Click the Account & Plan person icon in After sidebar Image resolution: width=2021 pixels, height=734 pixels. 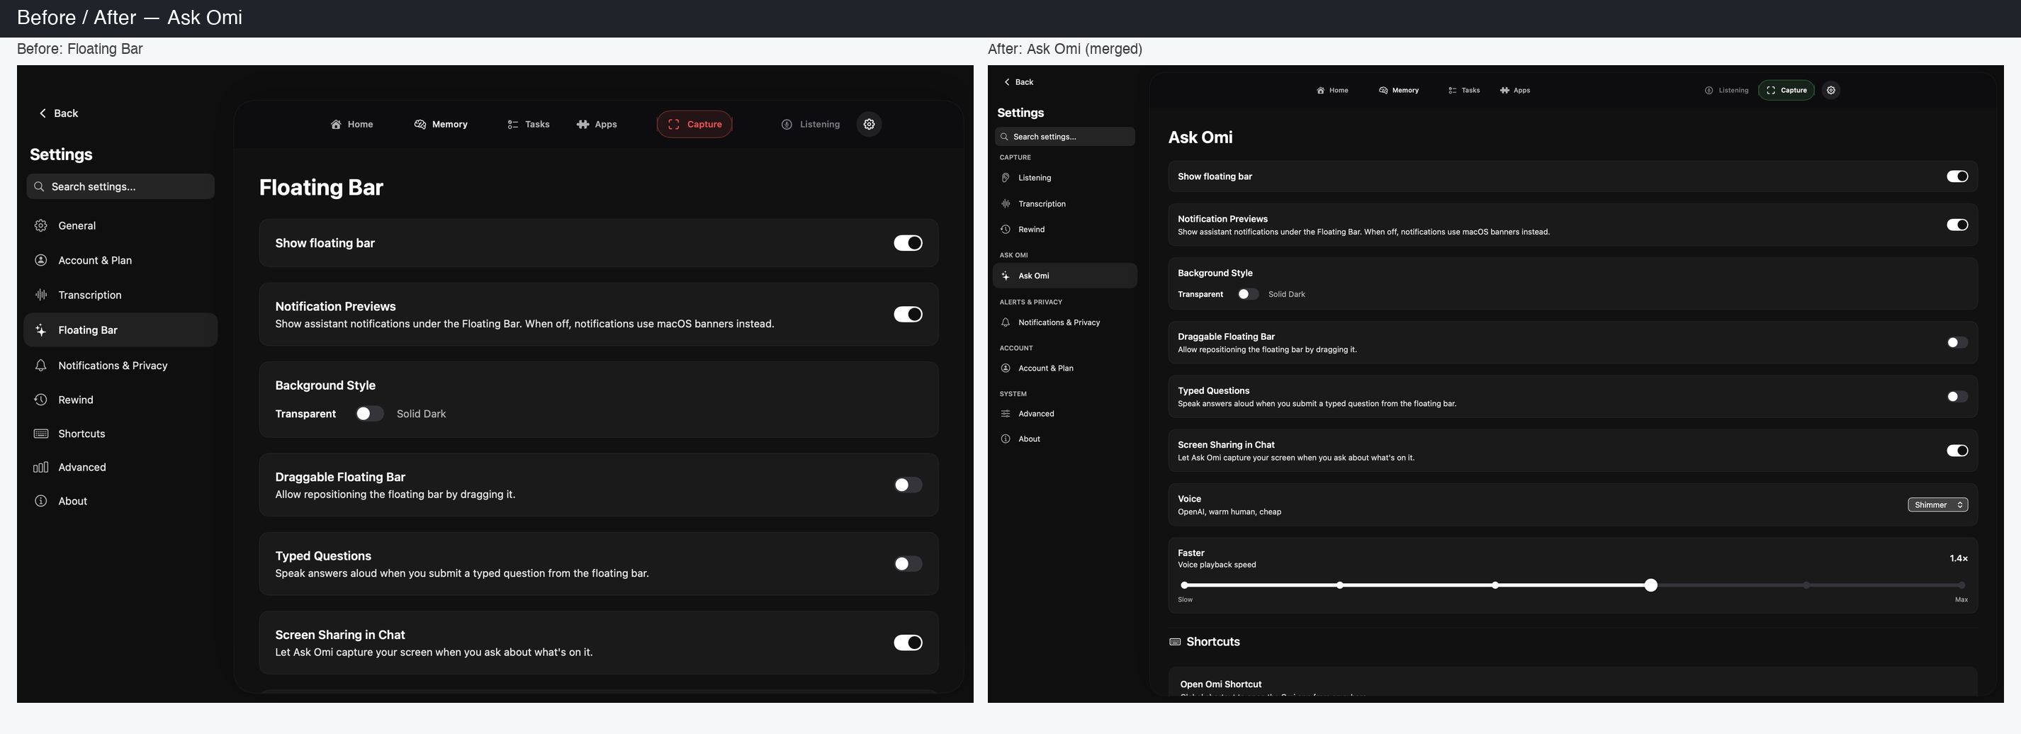(x=1005, y=368)
